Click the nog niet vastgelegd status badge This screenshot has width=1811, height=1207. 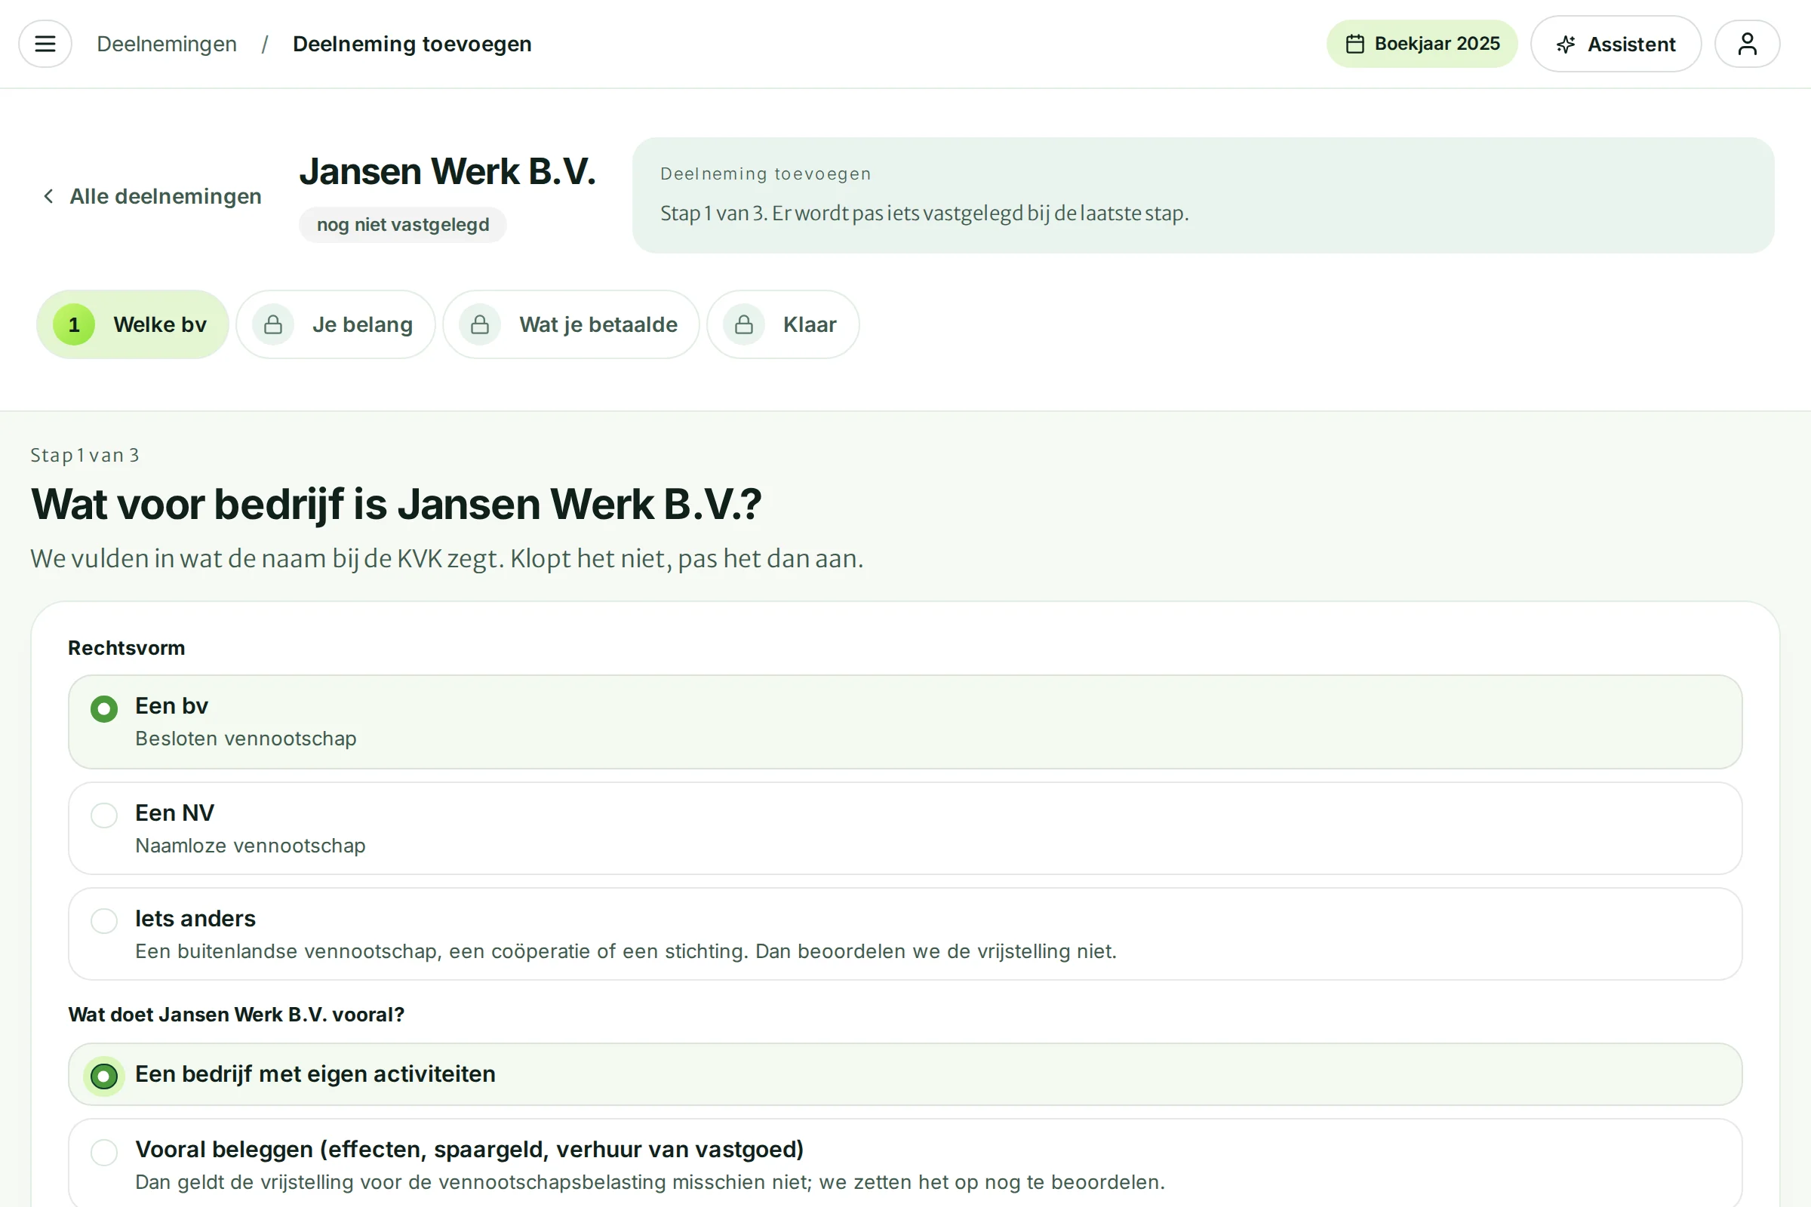[x=403, y=225]
